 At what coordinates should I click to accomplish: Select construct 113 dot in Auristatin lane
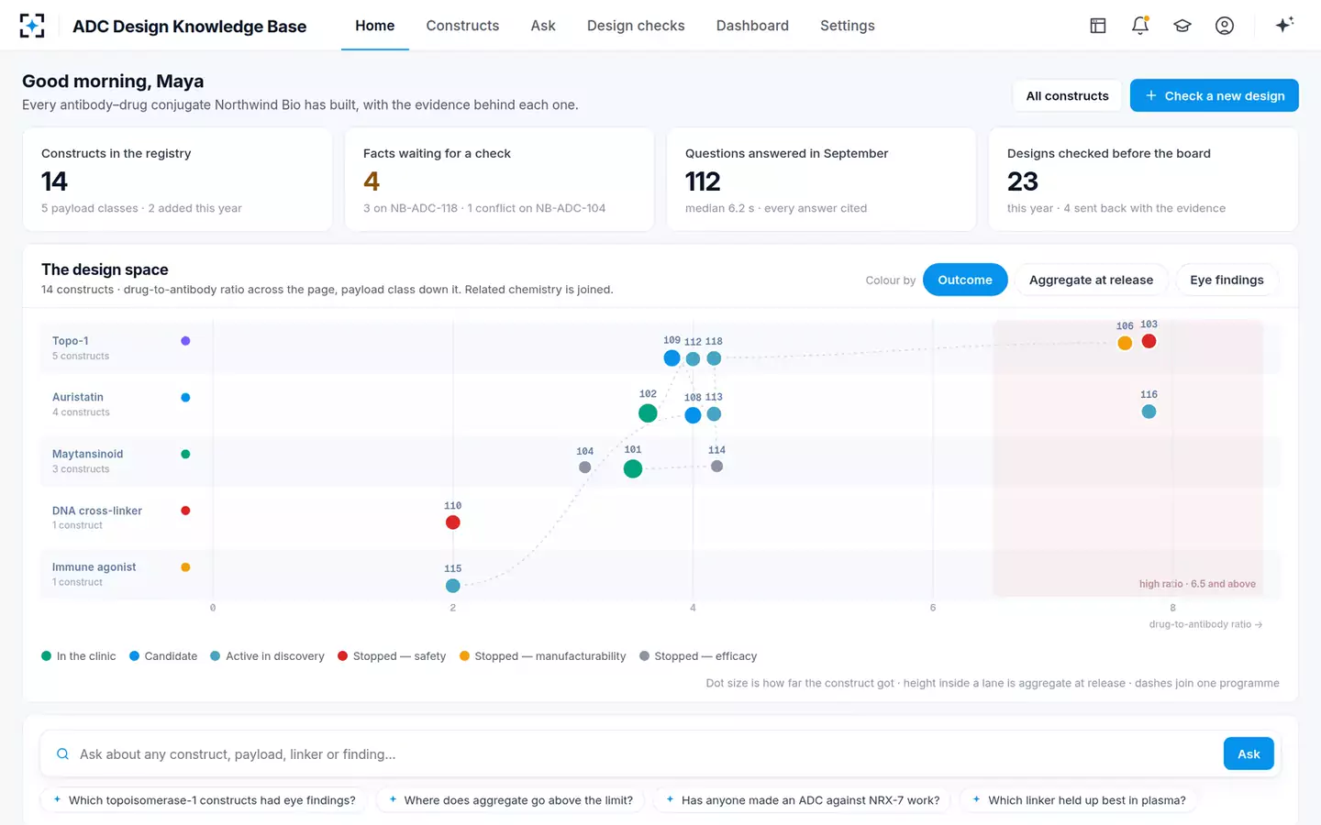pyautogui.click(x=714, y=414)
